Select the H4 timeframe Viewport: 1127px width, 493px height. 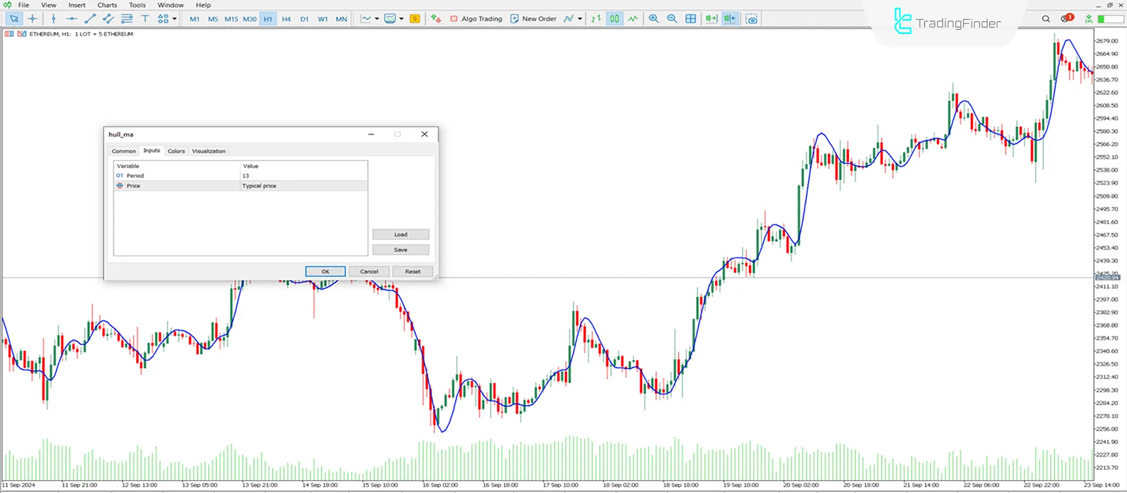(x=286, y=19)
